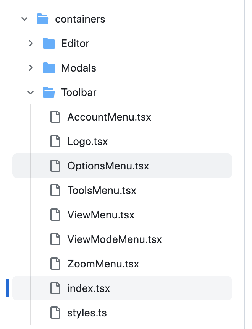This screenshot has width=252, height=329.
Task: Select the highlighted OptionsMenu.tsx entry
Action: pos(108,166)
